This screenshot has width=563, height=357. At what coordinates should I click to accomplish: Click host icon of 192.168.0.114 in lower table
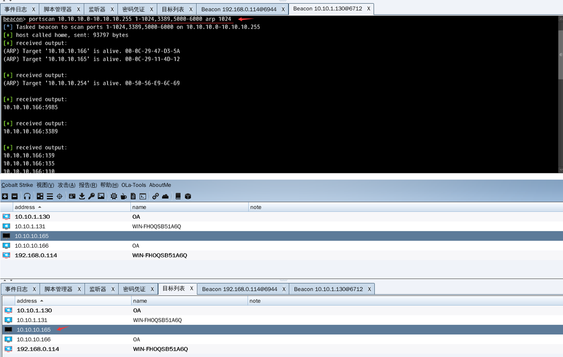(x=8, y=349)
